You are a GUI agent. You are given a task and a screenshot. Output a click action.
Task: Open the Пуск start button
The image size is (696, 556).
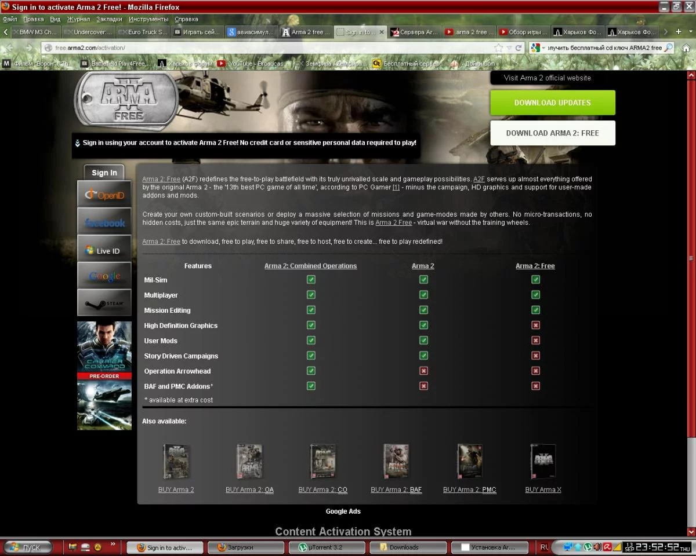28,547
